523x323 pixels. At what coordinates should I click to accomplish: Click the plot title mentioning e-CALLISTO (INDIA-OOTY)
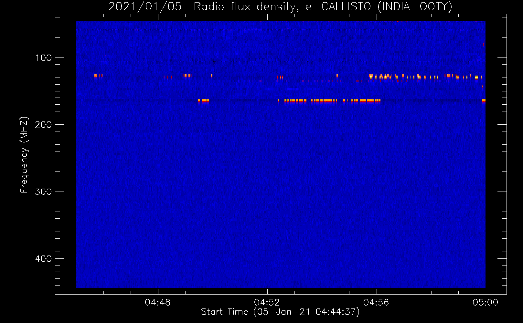pos(280,6)
